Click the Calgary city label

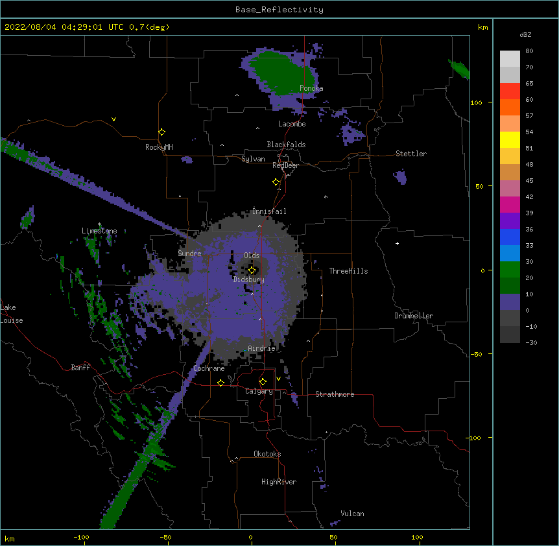point(259,391)
